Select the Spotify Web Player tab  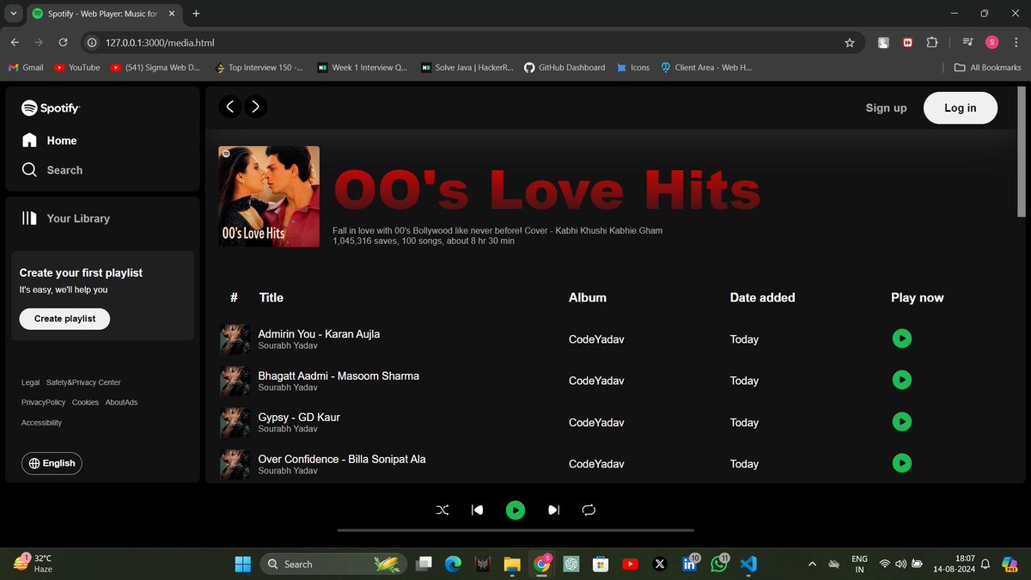click(x=103, y=14)
